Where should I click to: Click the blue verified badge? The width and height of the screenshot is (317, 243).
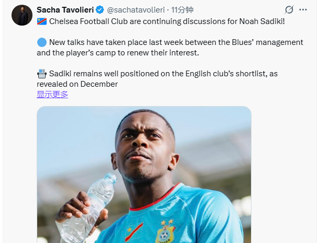point(100,9)
